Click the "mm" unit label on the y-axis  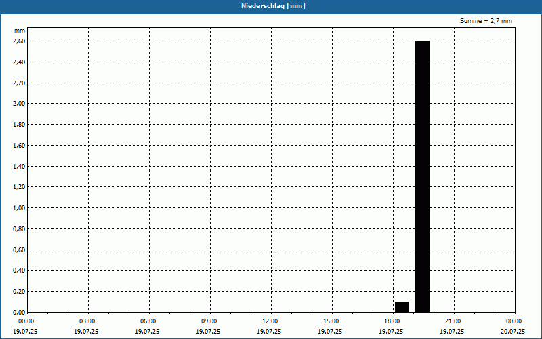20,31
